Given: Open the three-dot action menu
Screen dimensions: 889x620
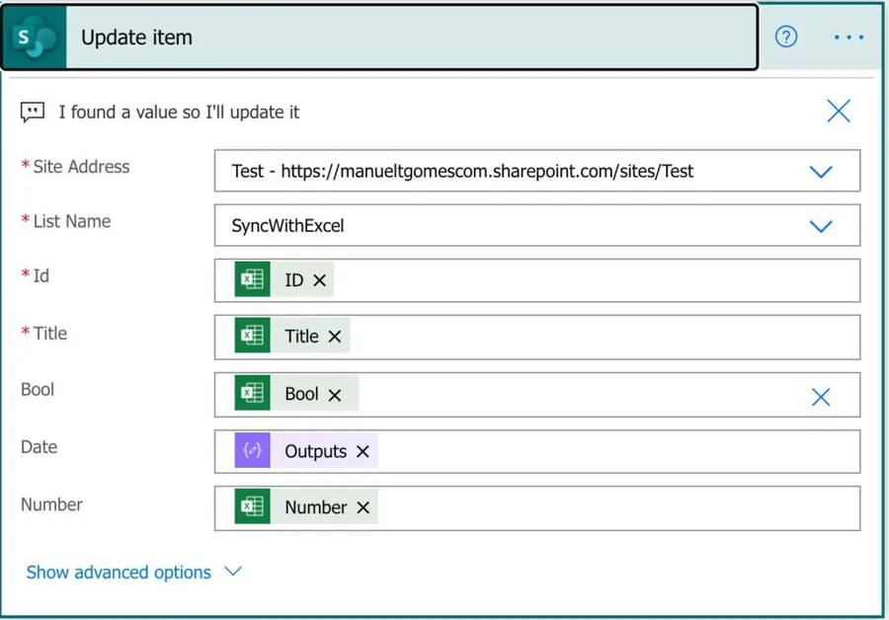Looking at the screenshot, I should [x=849, y=38].
